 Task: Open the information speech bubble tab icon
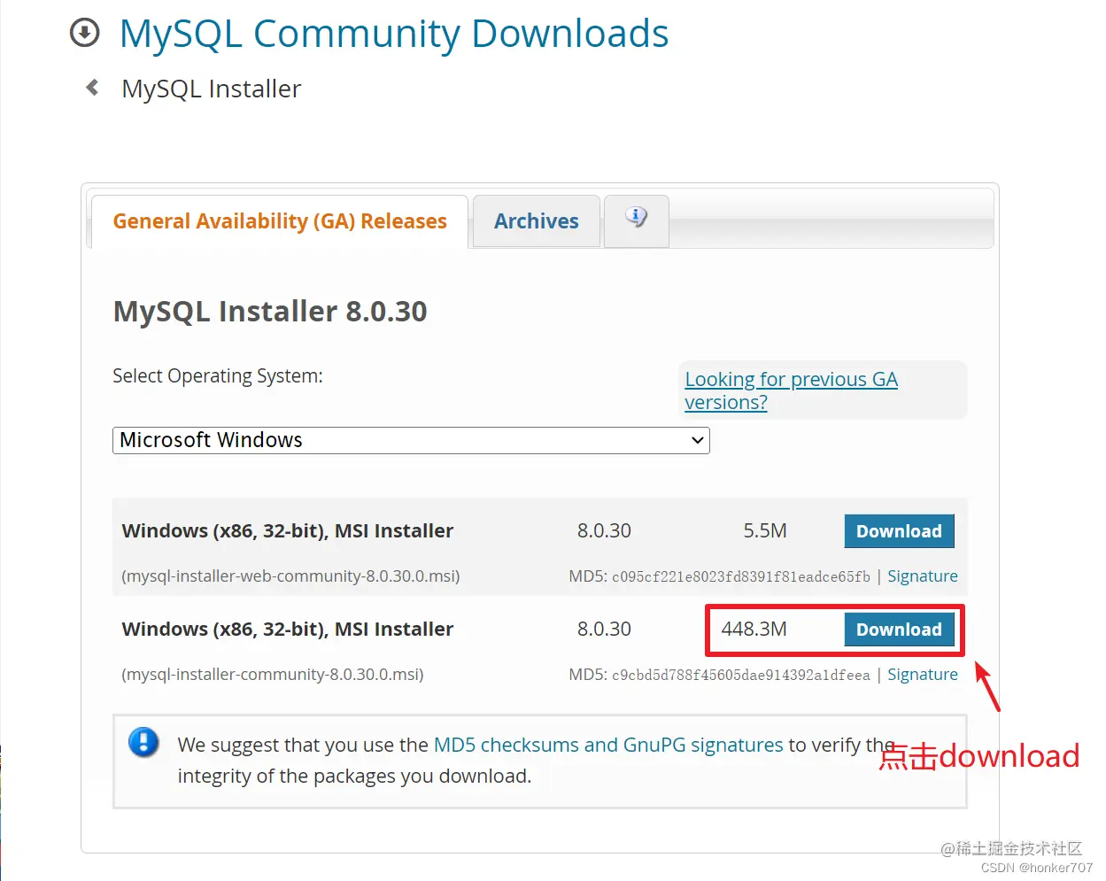(637, 218)
